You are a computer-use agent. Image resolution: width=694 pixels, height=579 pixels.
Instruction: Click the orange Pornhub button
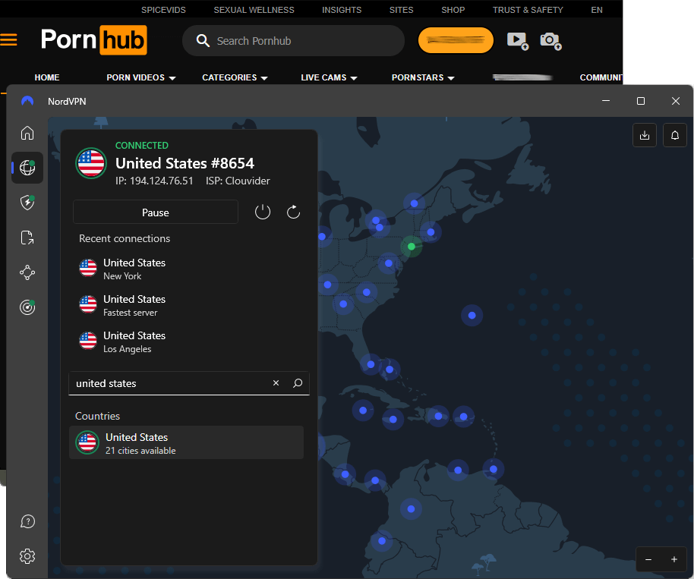[456, 40]
